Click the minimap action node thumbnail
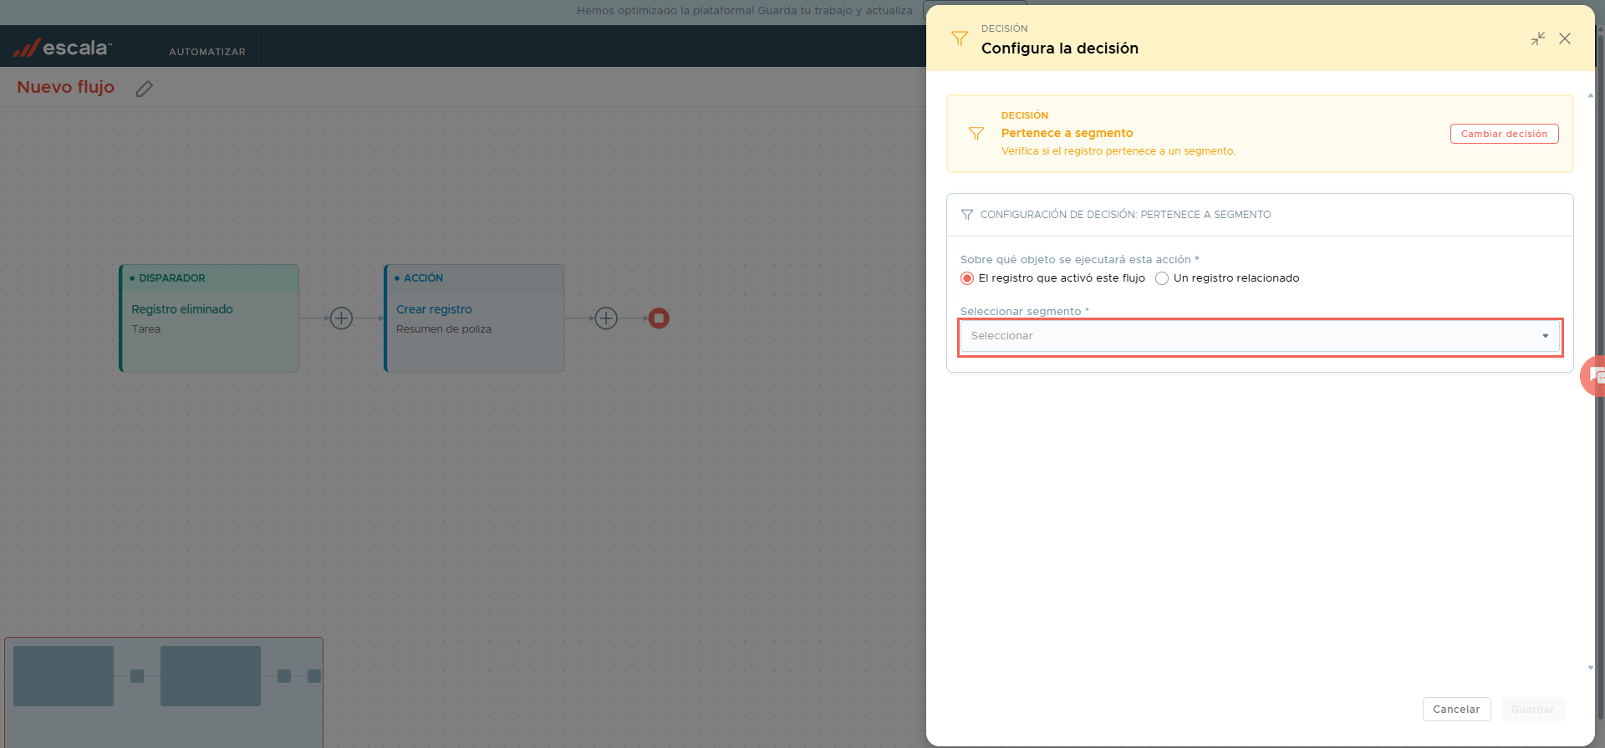 click(x=211, y=676)
